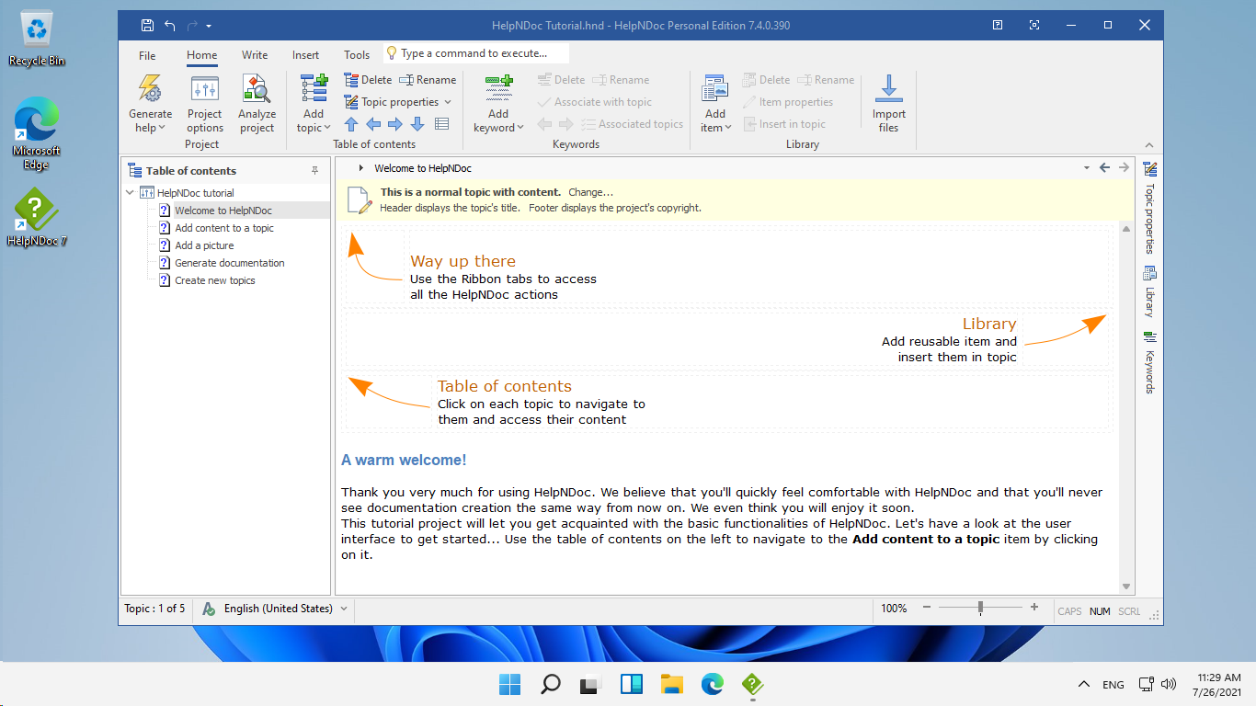Open Microsoft Edge desktop shortcut

pos(37,133)
